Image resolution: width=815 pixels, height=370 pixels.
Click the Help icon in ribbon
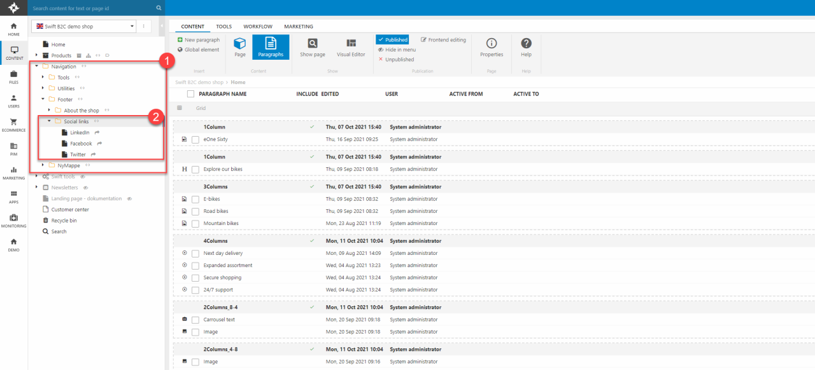(x=526, y=47)
